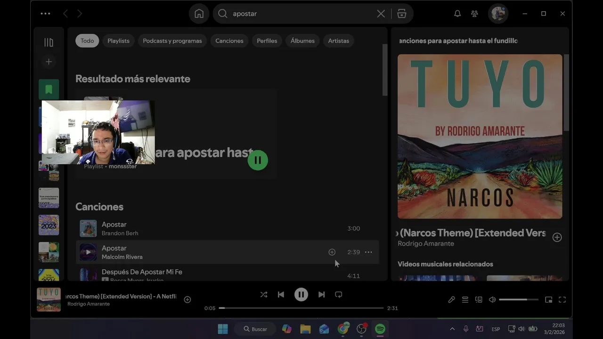603x339 pixels.
Task: Select the Perfiles filter chip
Action: [x=267, y=40]
